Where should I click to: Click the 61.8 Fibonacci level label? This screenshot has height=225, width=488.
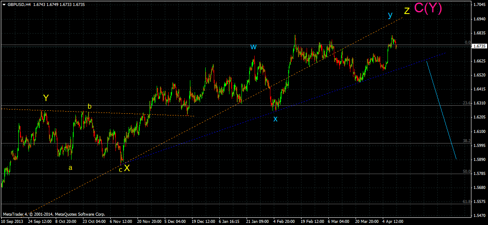pos(466,202)
